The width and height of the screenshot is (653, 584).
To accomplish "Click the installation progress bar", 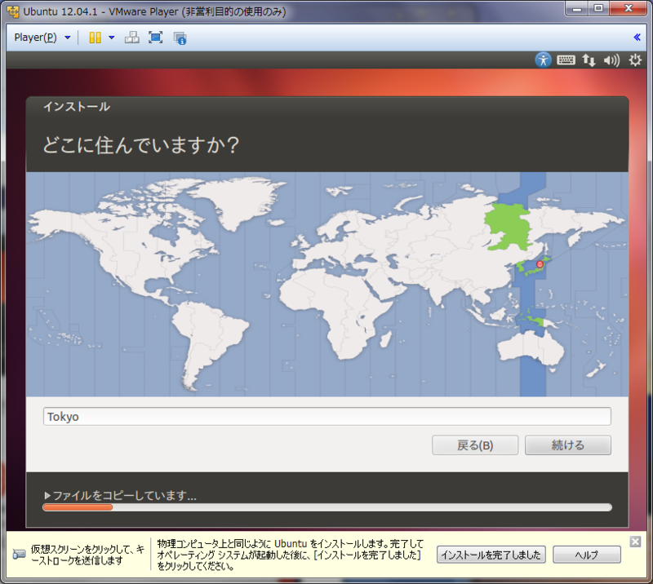I will [x=326, y=507].
